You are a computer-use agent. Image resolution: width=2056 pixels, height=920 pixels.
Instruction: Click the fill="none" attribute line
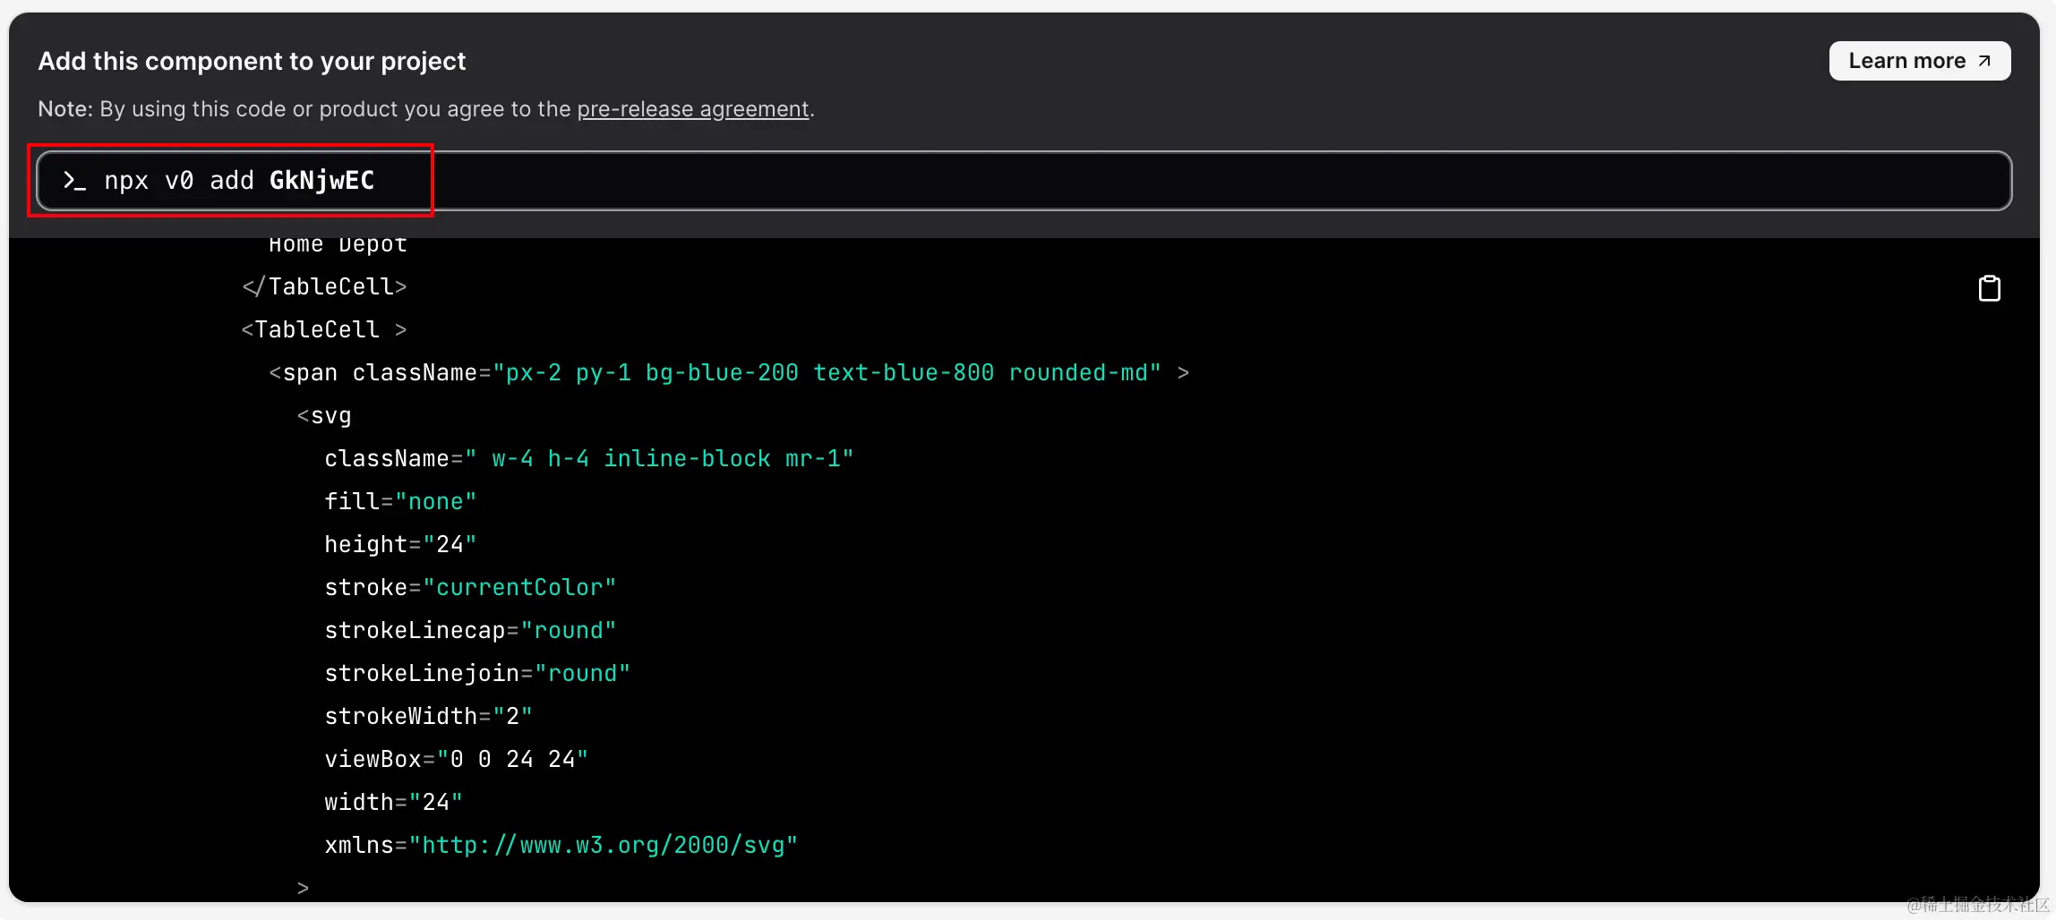[399, 501]
